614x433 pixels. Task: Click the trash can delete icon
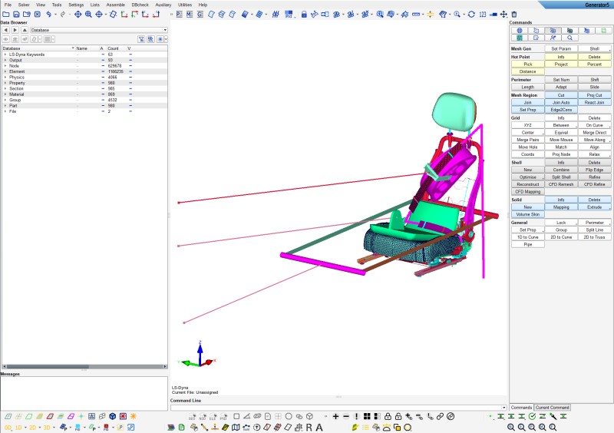[x=513, y=14]
